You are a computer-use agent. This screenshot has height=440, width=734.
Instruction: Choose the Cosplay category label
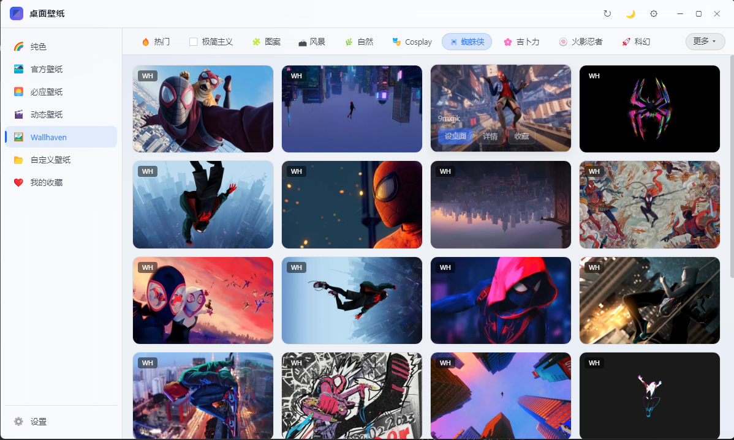click(x=418, y=42)
